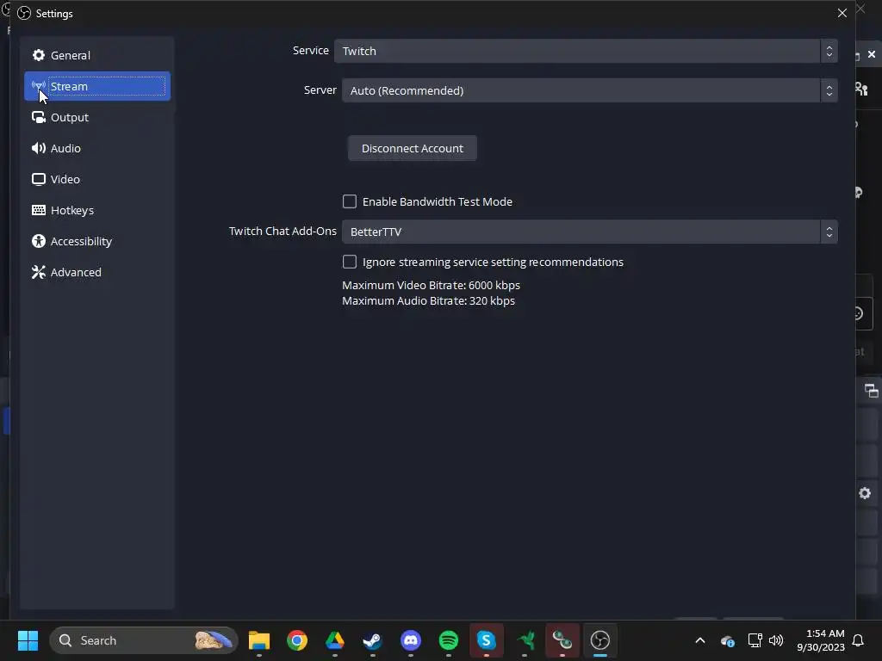882x661 pixels.
Task: Expand the Server dropdown set to Auto
Action: [x=589, y=90]
